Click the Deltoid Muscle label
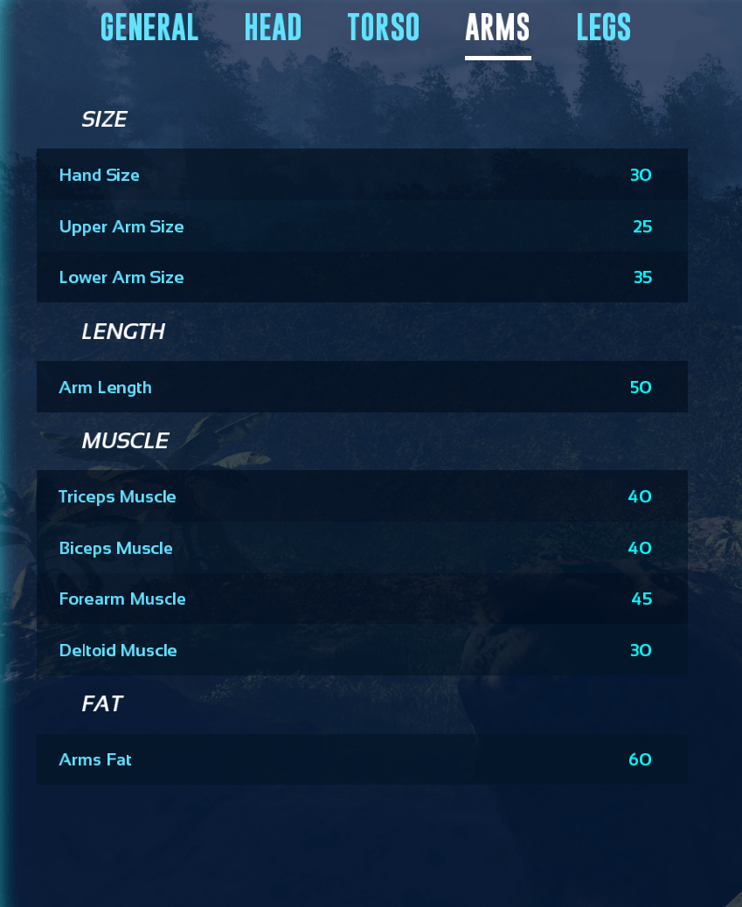 [x=118, y=650]
